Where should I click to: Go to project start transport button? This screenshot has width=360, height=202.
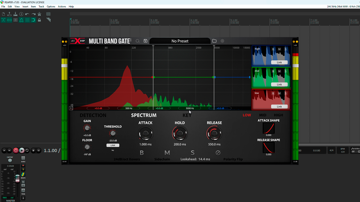coord(4,150)
